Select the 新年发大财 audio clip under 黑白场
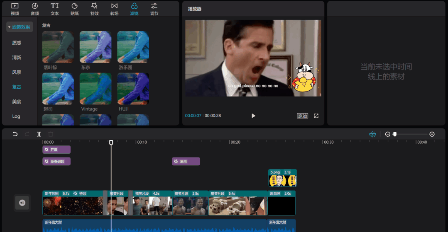The width and height of the screenshot is (448, 232). [x=282, y=225]
